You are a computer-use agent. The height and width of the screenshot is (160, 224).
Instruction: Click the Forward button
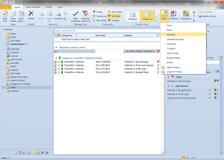(x=58, y=15)
